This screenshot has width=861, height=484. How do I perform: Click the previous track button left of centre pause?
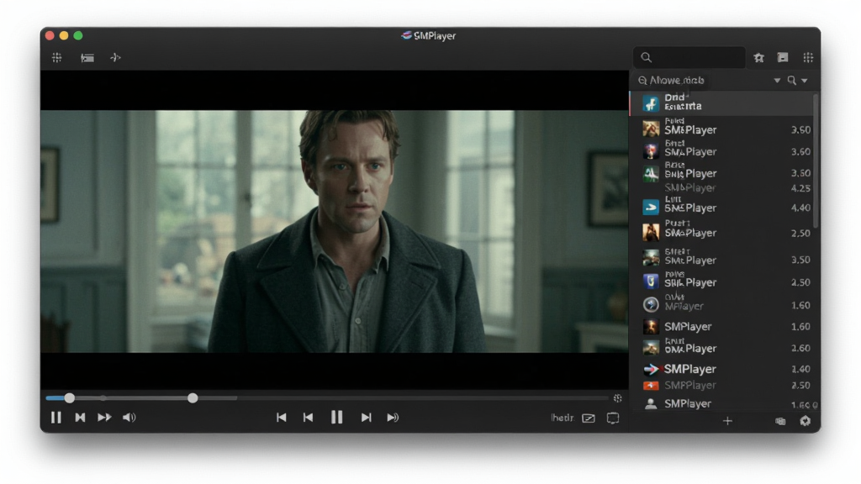[x=308, y=418]
